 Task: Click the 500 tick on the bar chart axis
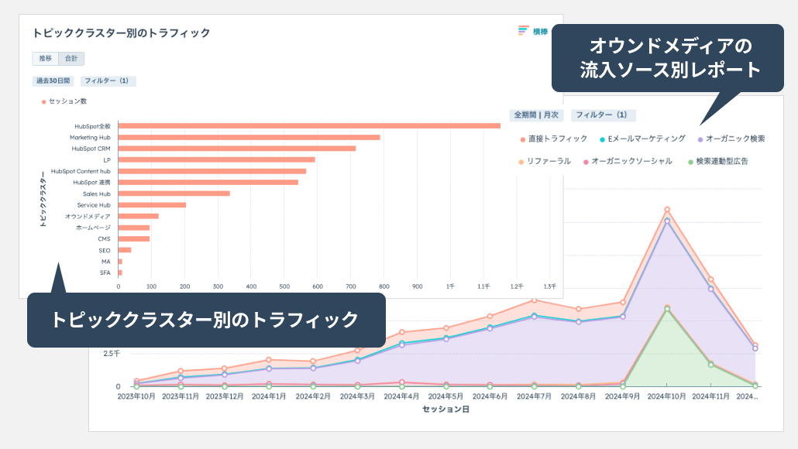[284, 286]
